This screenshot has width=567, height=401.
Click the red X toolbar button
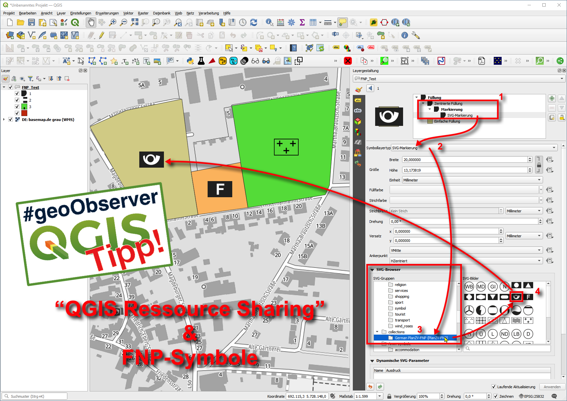coord(348,61)
